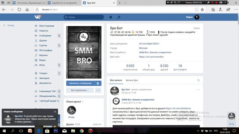239x134 pixels.
Task: Open Товары in the sidebar
Action: click(x=43, y=73)
